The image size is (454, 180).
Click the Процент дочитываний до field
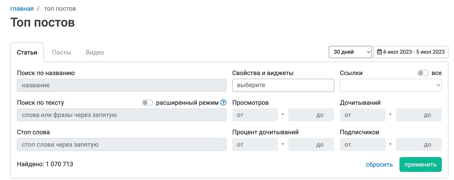(x=311, y=145)
